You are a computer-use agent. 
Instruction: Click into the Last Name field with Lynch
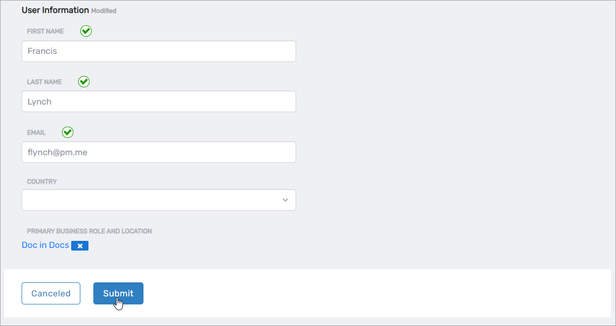tap(159, 101)
